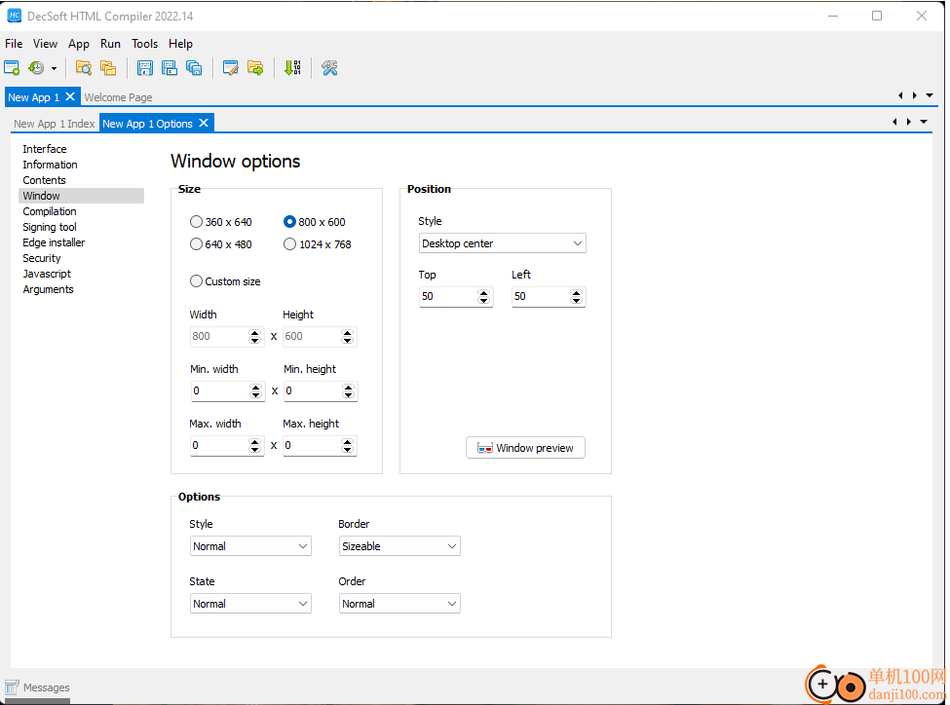Increase the Min. height value
Screen dimensions: 950x705
point(348,388)
